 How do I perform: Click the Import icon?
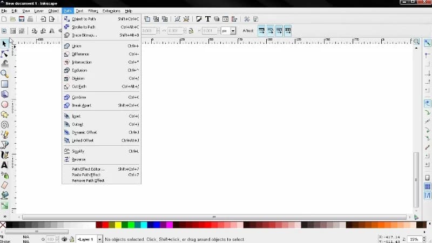coord(43,19)
